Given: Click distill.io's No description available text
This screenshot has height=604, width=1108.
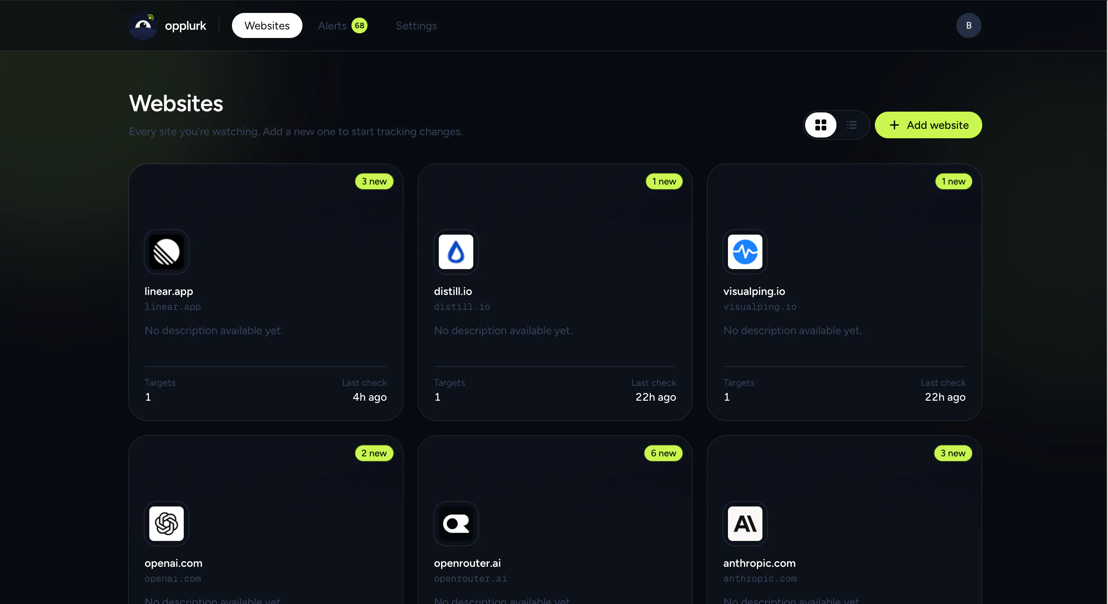Looking at the screenshot, I should pos(503,330).
